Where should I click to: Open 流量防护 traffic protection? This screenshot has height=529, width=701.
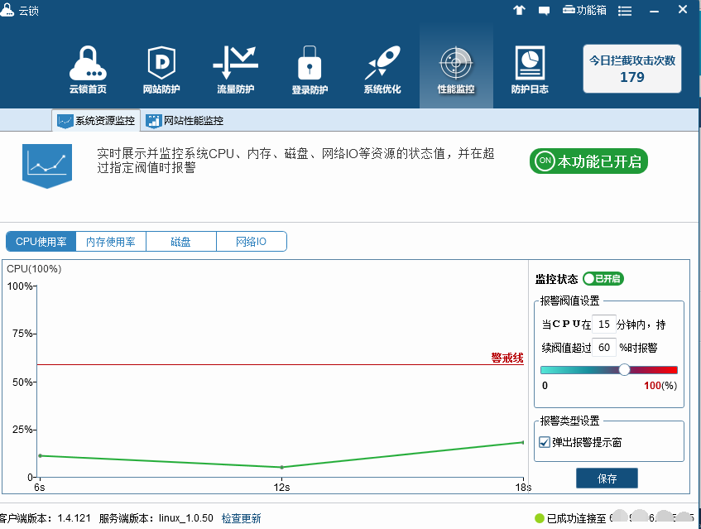pyautogui.click(x=235, y=70)
